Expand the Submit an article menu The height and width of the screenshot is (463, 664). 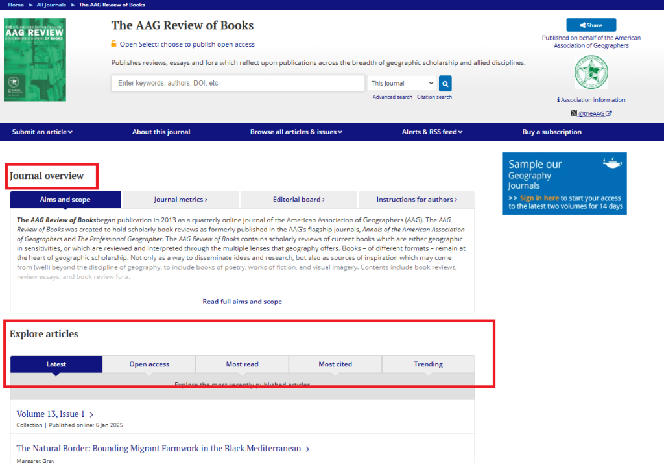coord(42,132)
